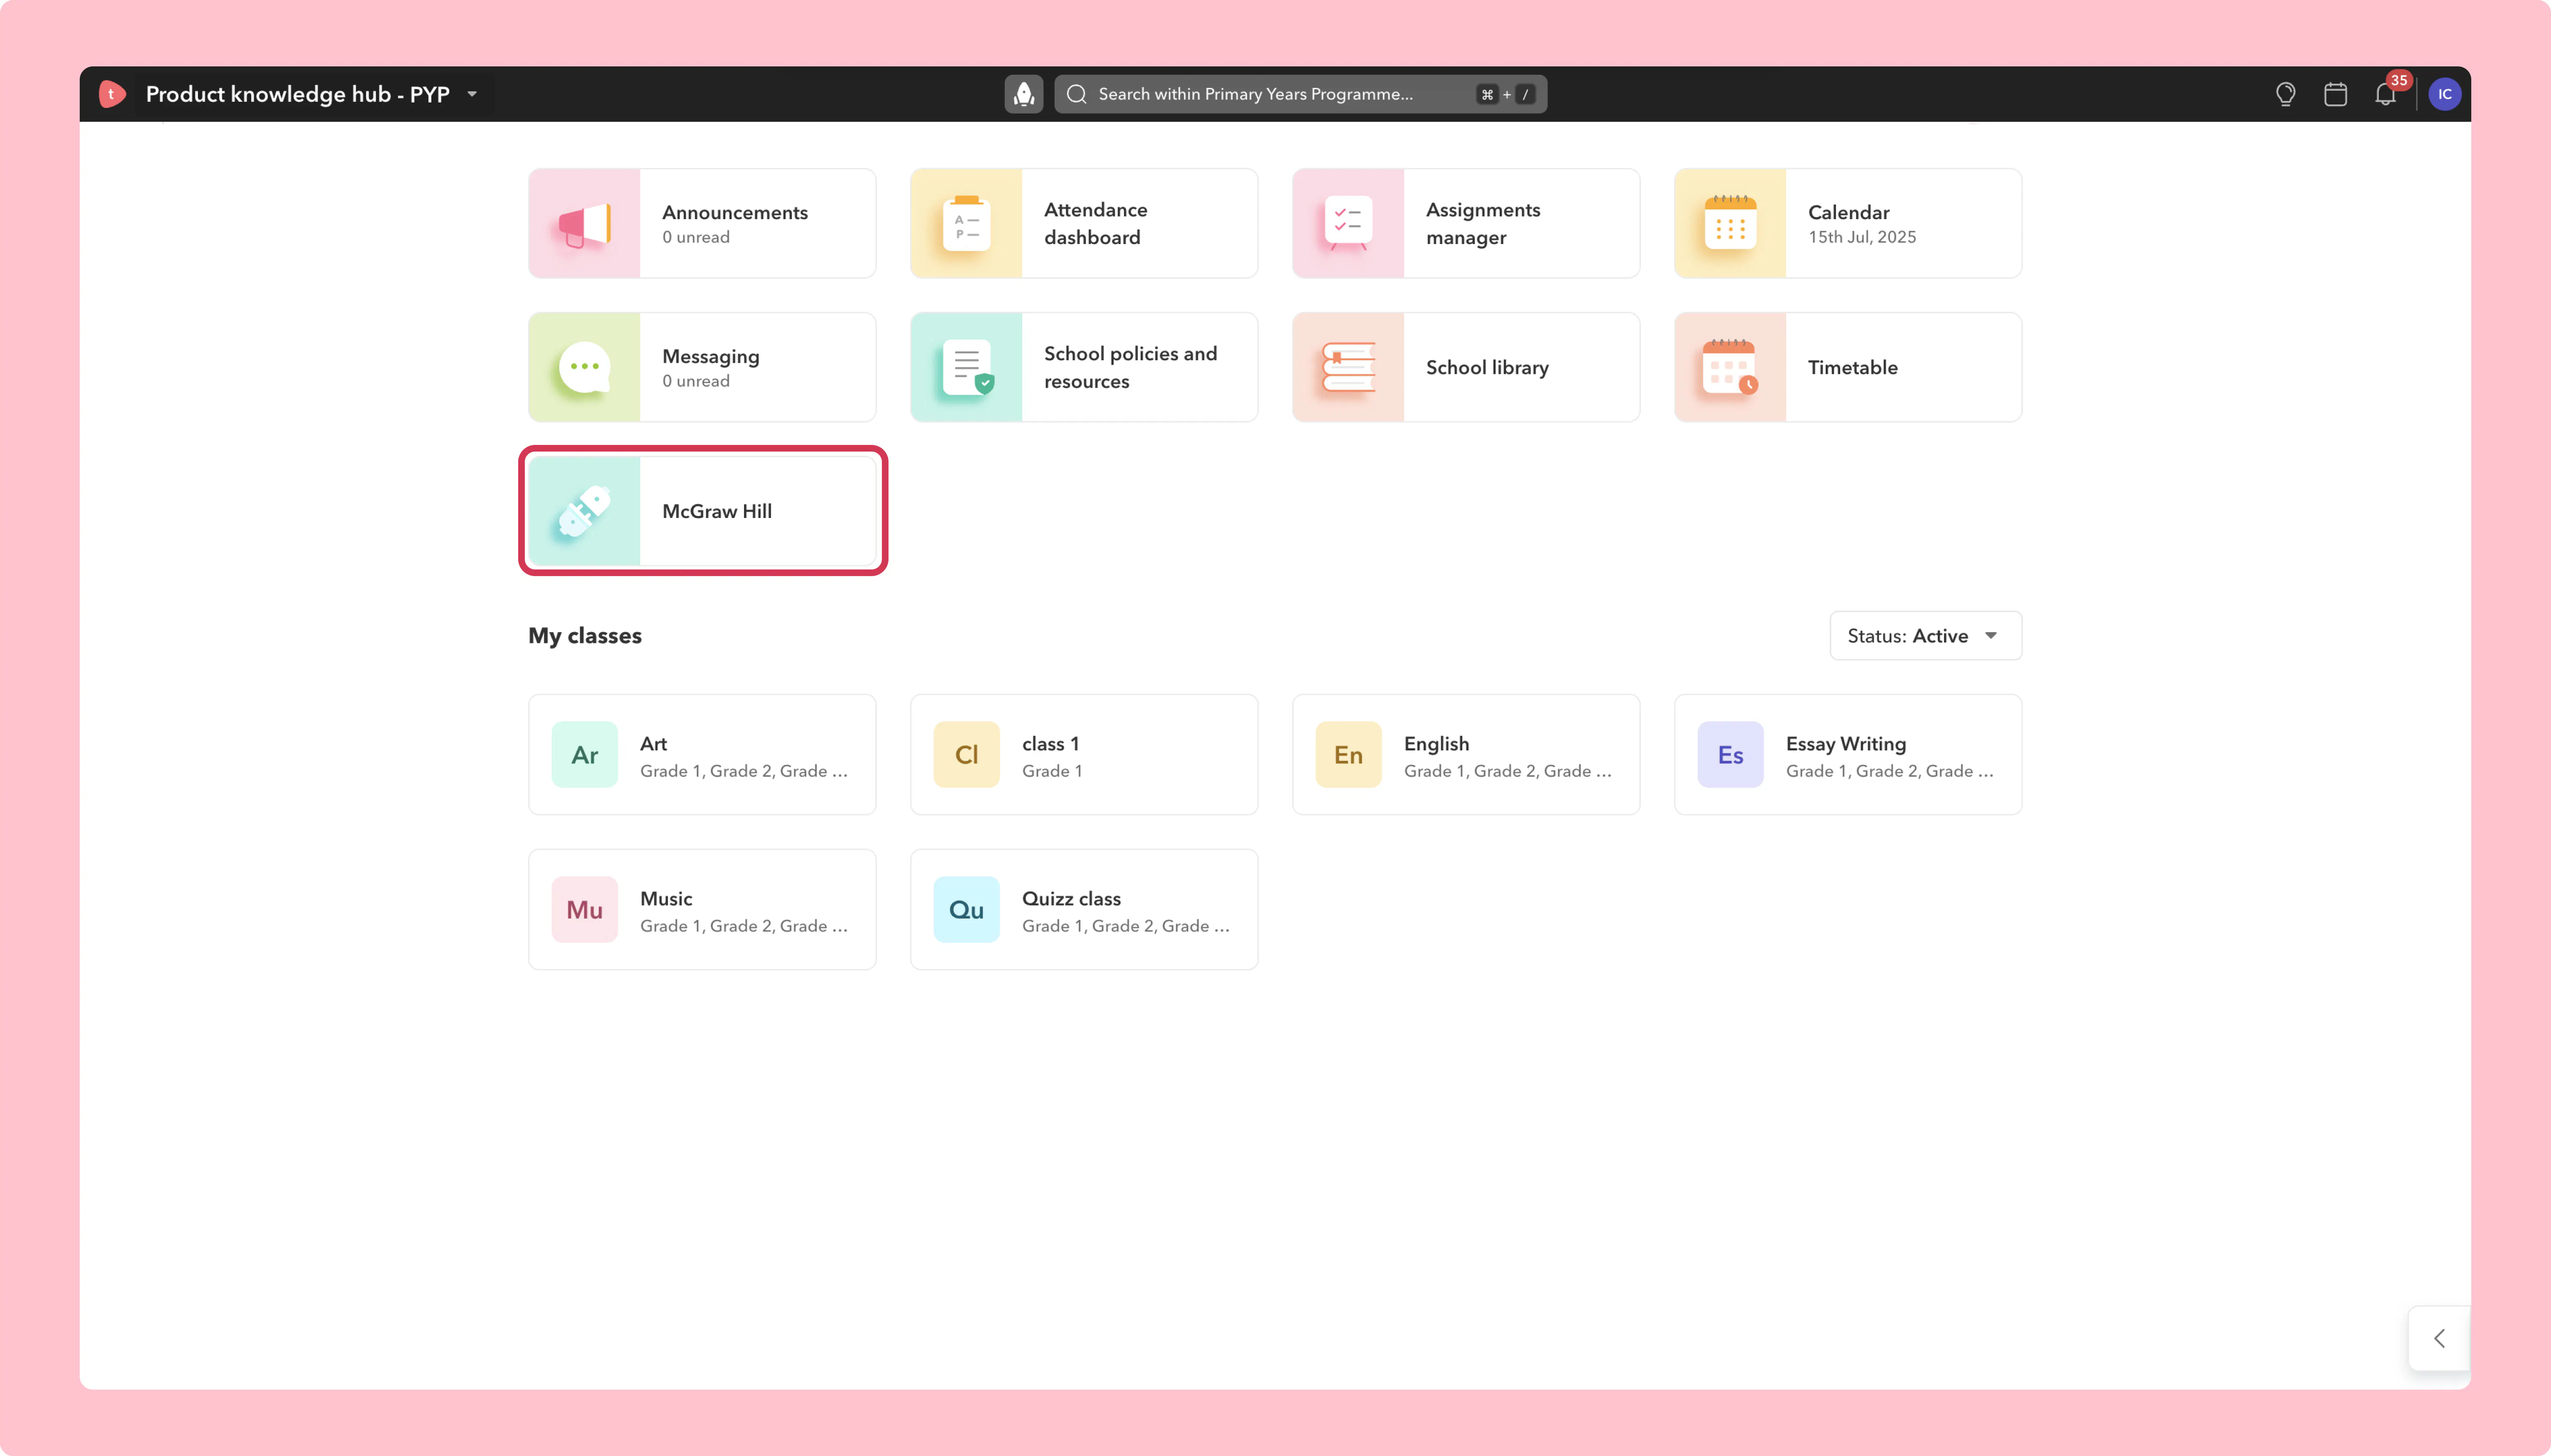The height and width of the screenshot is (1456, 2551).
Task: Click the Cl badge for class 1
Action: tap(966, 755)
